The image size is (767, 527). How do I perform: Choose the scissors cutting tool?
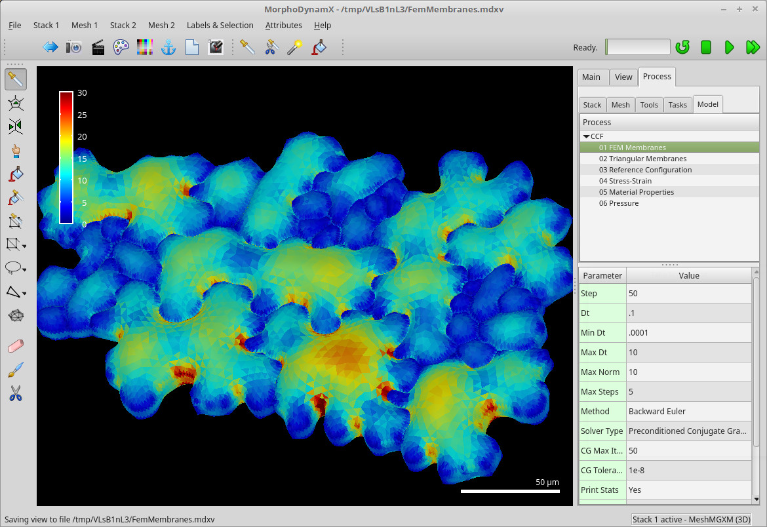tap(14, 393)
